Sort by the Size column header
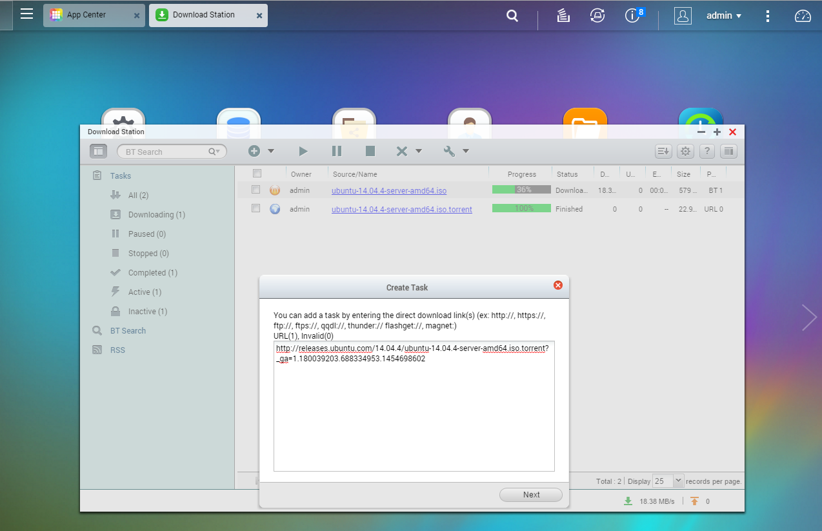 684,174
